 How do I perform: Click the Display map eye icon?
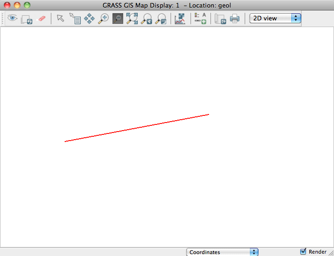point(12,19)
